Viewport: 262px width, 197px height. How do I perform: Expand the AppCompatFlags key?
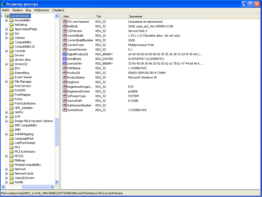6,29
